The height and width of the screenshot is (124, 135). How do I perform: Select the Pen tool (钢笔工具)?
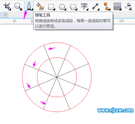click(x=29, y=6)
